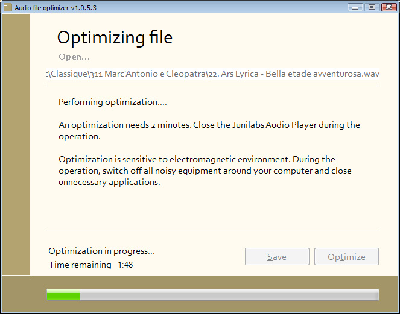Screen dimensions: 400x314
Task: Click the 'Optimizing file' heading
Action: point(115,38)
